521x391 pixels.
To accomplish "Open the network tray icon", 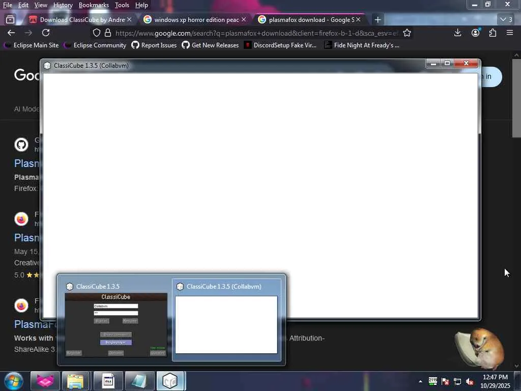I will 457,381.
